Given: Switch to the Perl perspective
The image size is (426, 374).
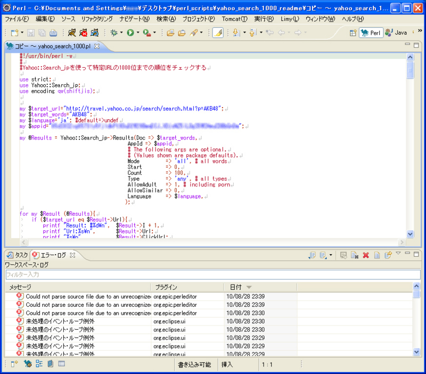Looking at the screenshot, I should (371, 32).
